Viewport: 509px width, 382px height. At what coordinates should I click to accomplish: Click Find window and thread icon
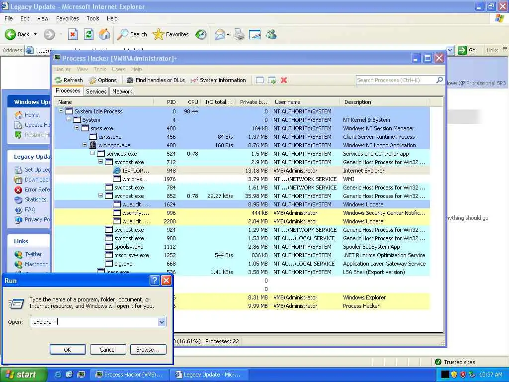tap(272, 80)
